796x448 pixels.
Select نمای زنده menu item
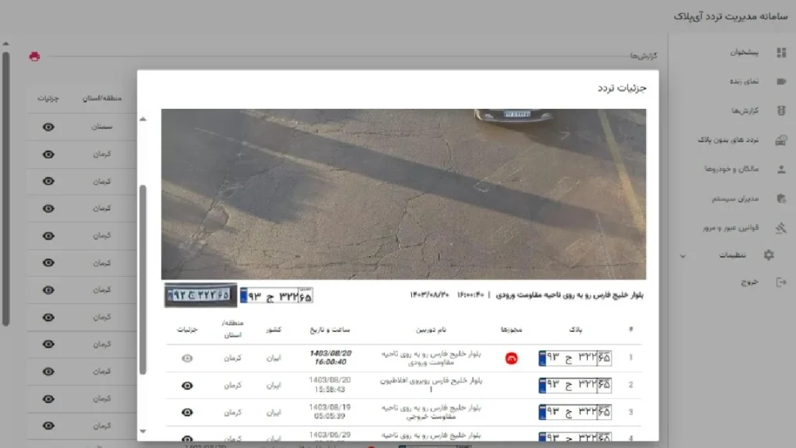pos(744,81)
